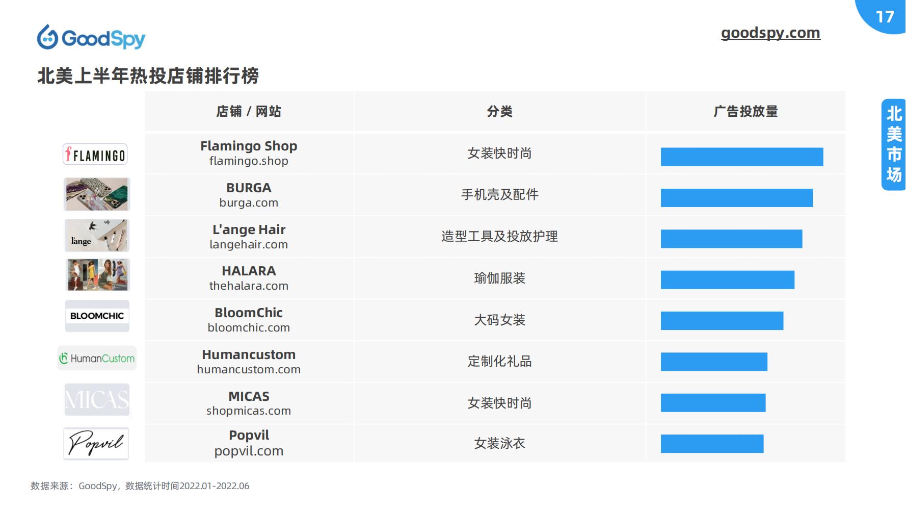
Task: Click the BLOOMCHIC logo
Action: coord(97,316)
